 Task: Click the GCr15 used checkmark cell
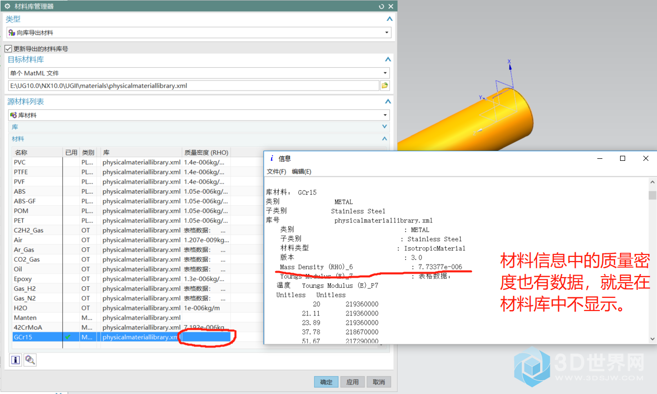point(71,337)
